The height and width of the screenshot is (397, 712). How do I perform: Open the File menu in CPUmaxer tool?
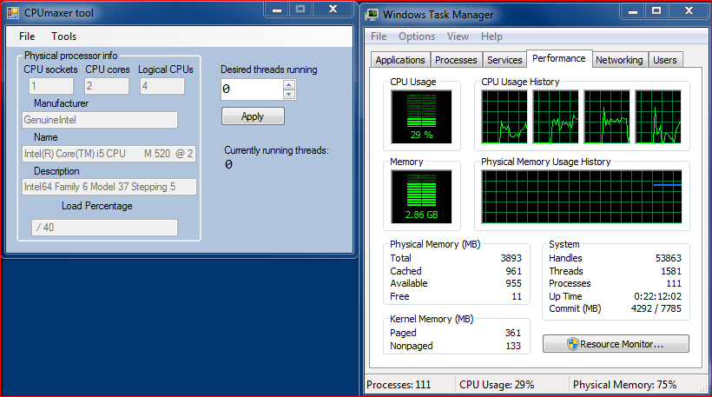[x=27, y=36]
